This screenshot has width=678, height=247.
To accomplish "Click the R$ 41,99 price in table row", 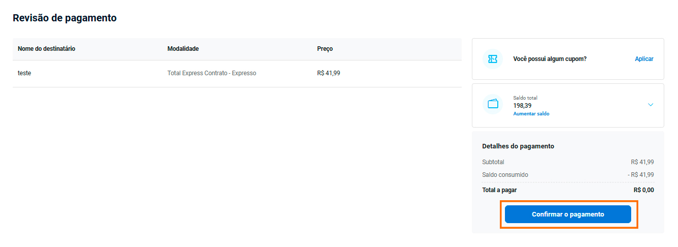I will 328,73.
